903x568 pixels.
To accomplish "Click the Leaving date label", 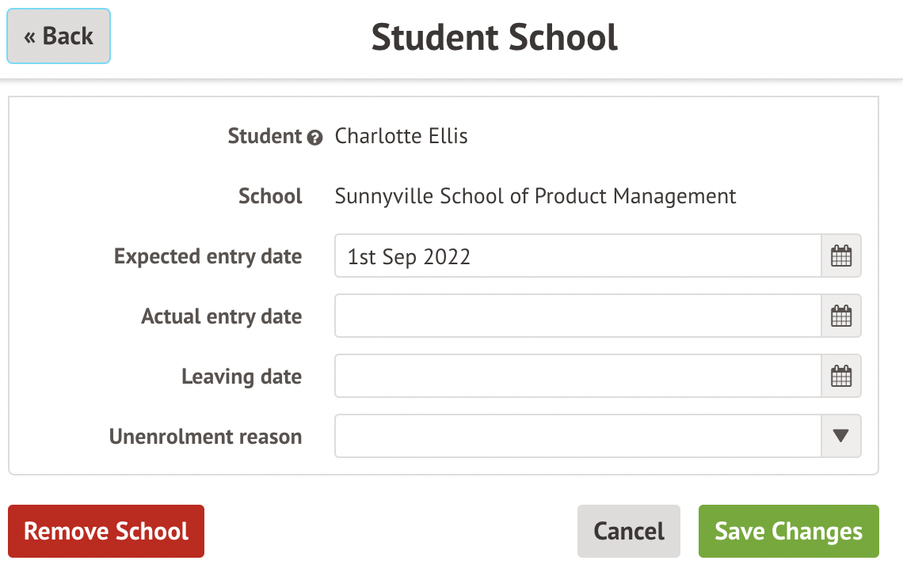I will (242, 377).
